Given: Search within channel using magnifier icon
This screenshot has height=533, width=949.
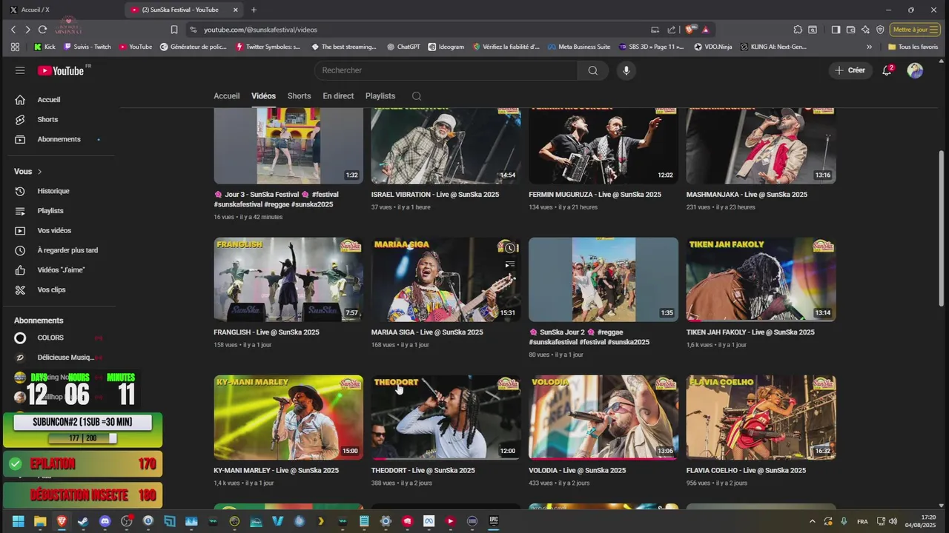Looking at the screenshot, I should (x=417, y=96).
